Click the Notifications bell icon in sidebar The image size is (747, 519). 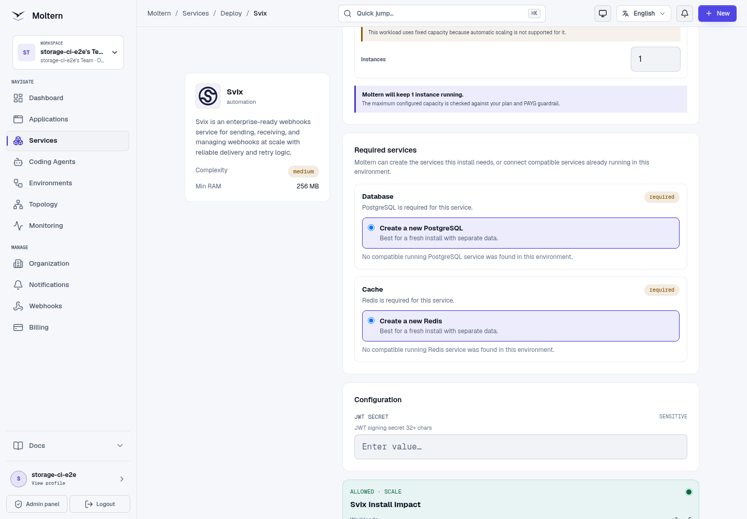pyautogui.click(x=18, y=285)
